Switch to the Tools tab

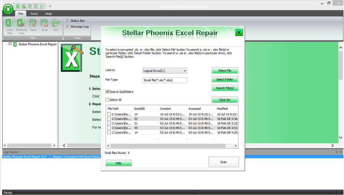34,13
